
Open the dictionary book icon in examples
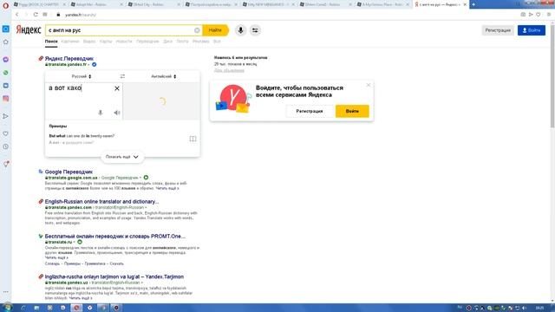pyautogui.click(x=193, y=139)
